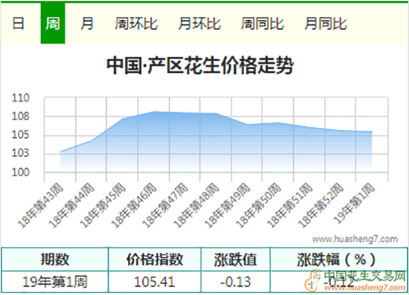Switch to the 周环比 tab
This screenshot has width=409, height=295.
[x=136, y=24]
